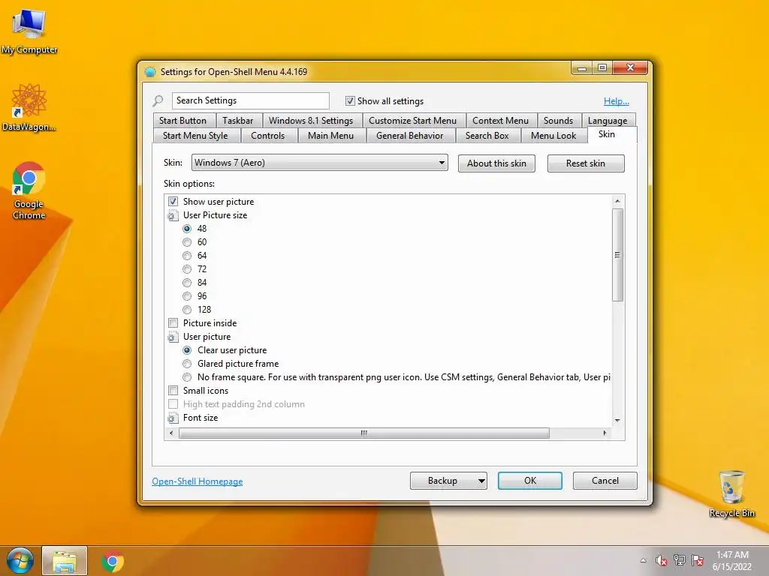
Task: Open File Explorer from the taskbar
Action: [x=65, y=561]
